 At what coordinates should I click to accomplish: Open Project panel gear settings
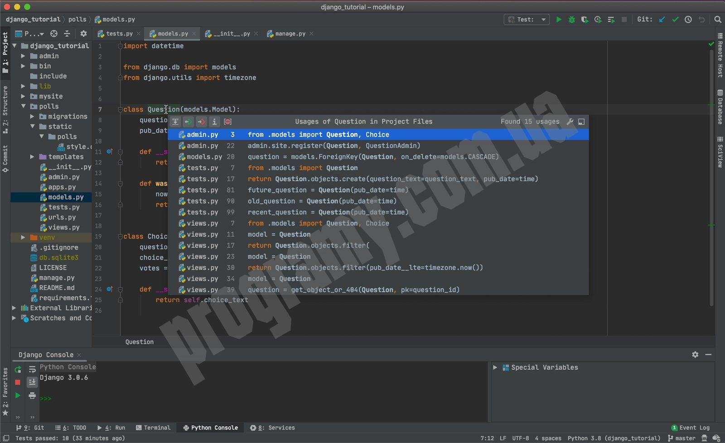(83, 34)
